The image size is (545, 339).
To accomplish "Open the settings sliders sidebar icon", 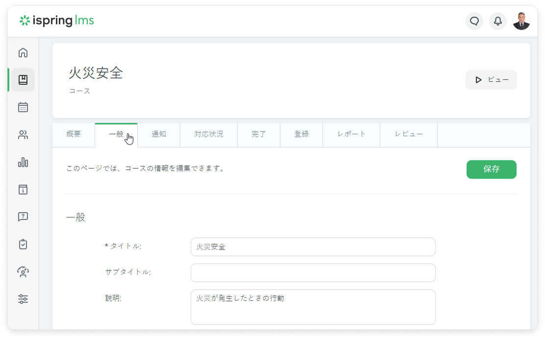I will tap(23, 299).
